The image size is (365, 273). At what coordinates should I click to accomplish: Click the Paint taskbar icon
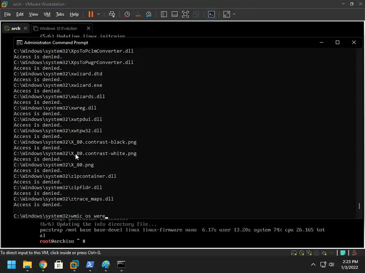point(106,264)
